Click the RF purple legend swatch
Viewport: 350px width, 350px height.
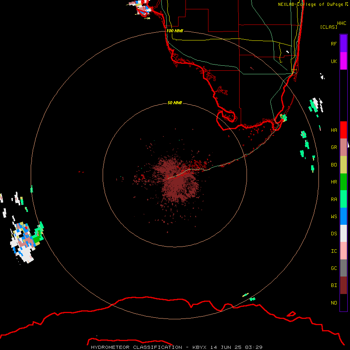click(343, 44)
